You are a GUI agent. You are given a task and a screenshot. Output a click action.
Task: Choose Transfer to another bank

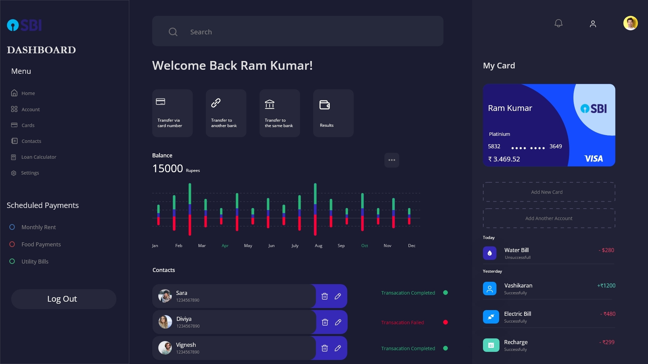226,113
